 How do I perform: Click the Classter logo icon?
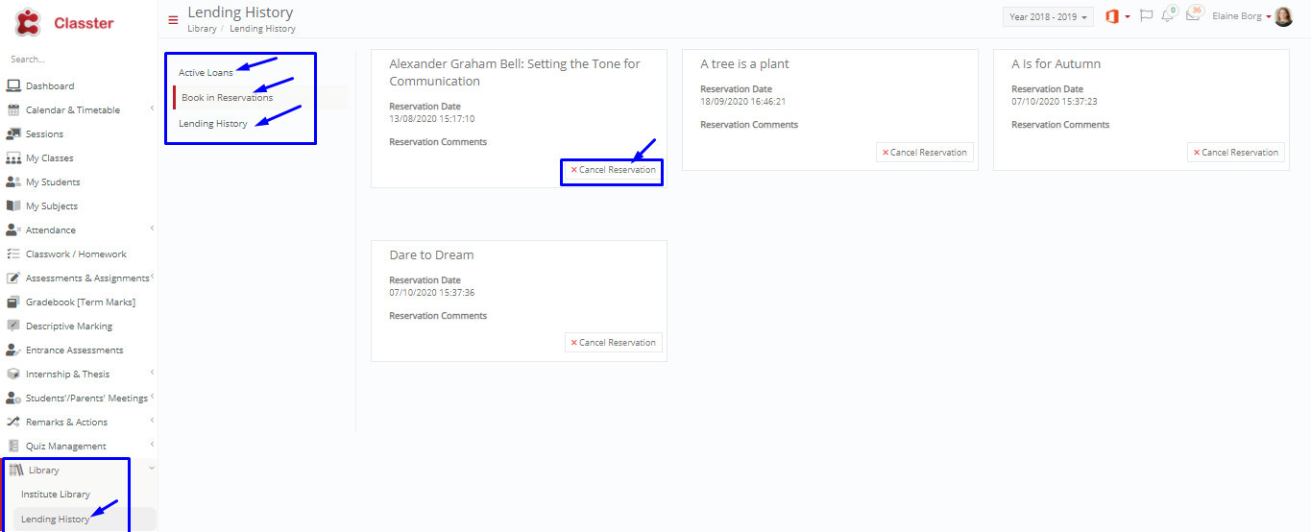pyautogui.click(x=28, y=22)
